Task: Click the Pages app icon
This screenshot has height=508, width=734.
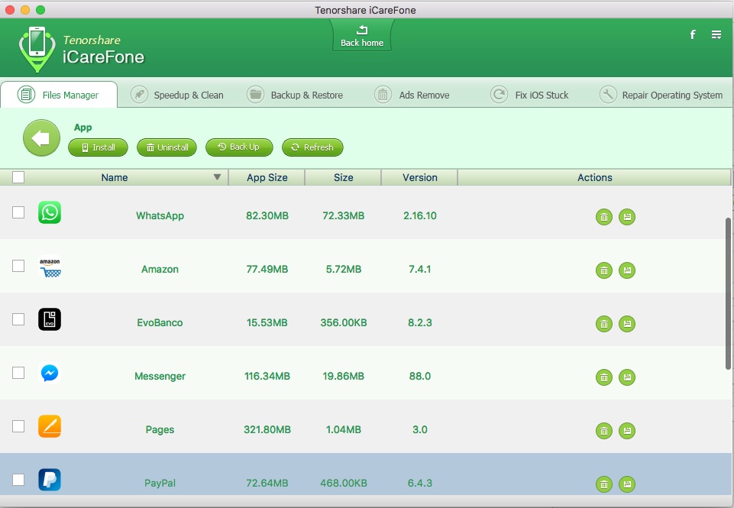Action: click(50, 426)
